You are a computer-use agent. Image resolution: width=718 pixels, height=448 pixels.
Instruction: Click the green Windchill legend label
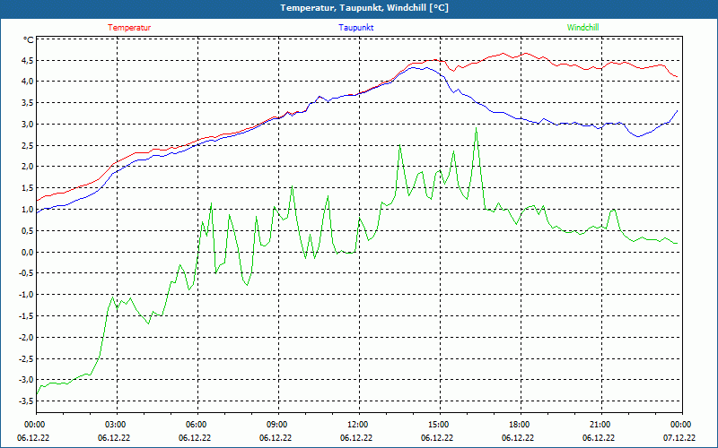pyautogui.click(x=582, y=28)
